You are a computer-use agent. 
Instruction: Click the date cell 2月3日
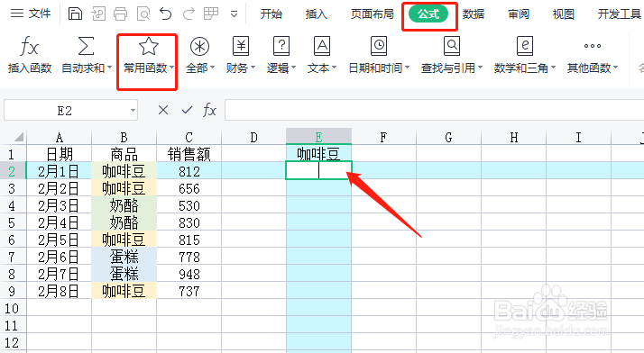pos(60,205)
